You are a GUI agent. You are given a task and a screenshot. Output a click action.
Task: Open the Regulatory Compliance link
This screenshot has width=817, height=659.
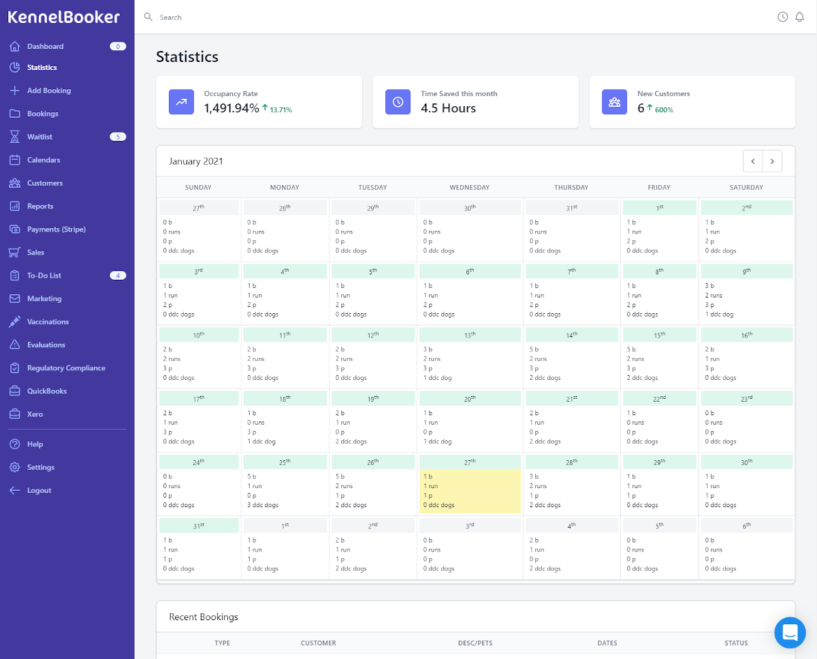click(x=66, y=368)
